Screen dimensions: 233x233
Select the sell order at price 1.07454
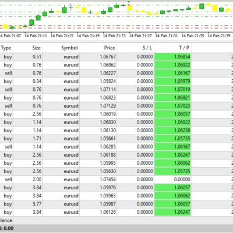(x=116, y=179)
